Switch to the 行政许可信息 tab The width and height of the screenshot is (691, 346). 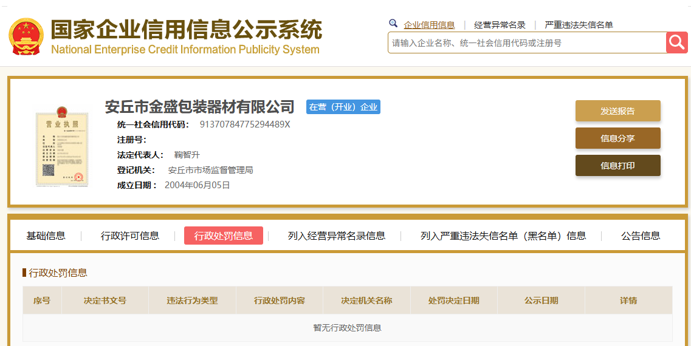130,236
